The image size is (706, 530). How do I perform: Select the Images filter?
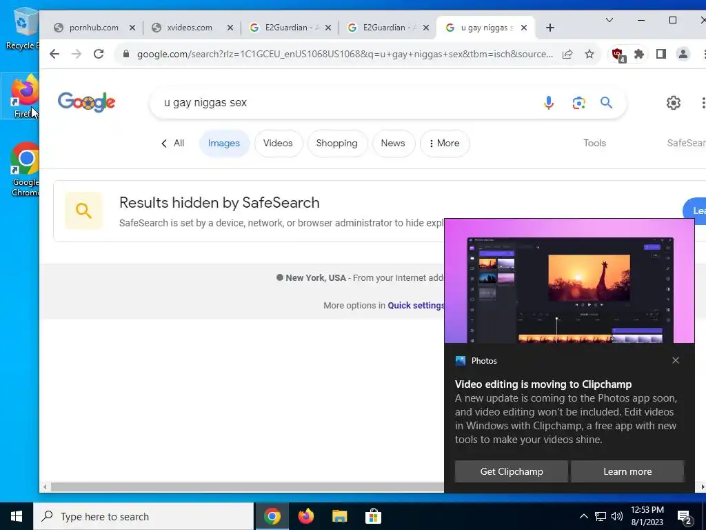(x=224, y=144)
